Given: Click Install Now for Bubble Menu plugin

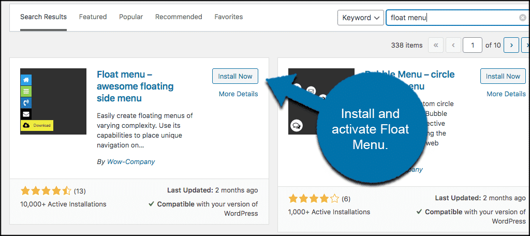Looking at the screenshot, I should 503,77.
